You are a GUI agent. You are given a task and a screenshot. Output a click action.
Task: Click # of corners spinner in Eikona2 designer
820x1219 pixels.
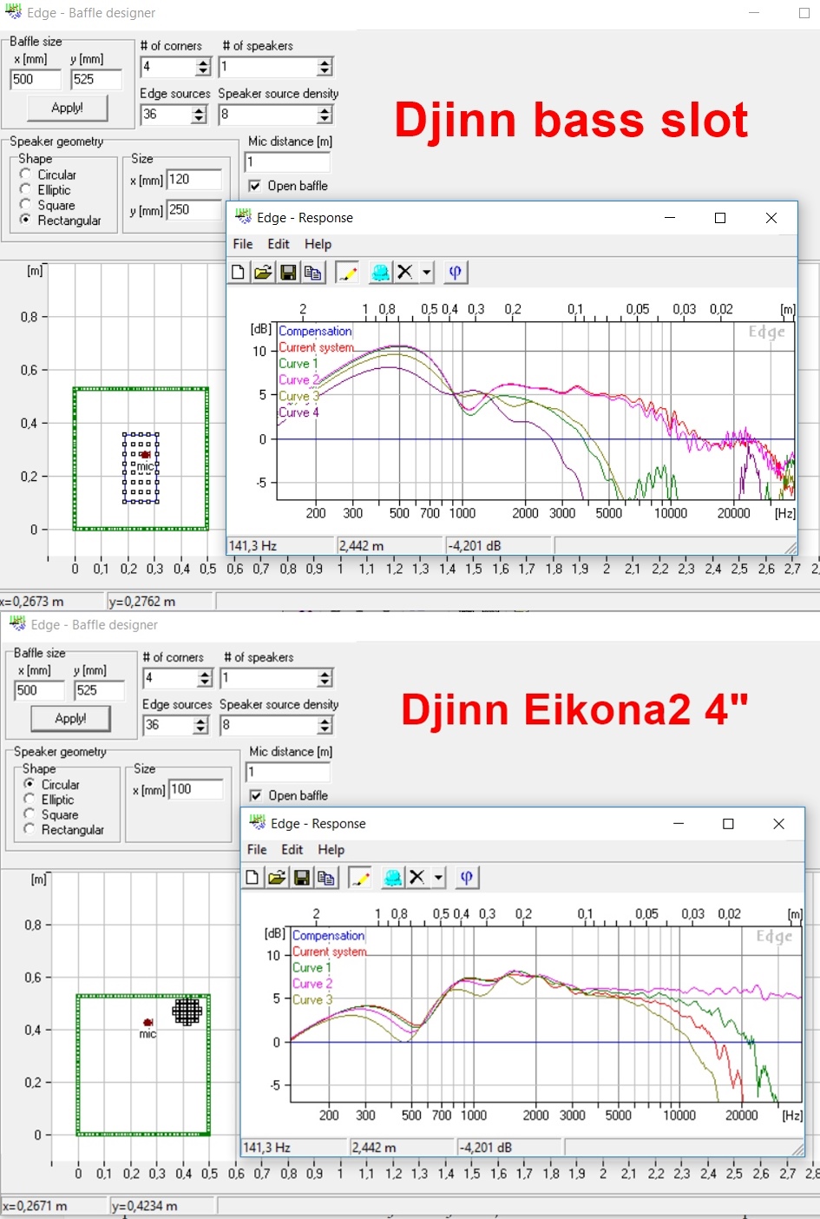pos(205,677)
